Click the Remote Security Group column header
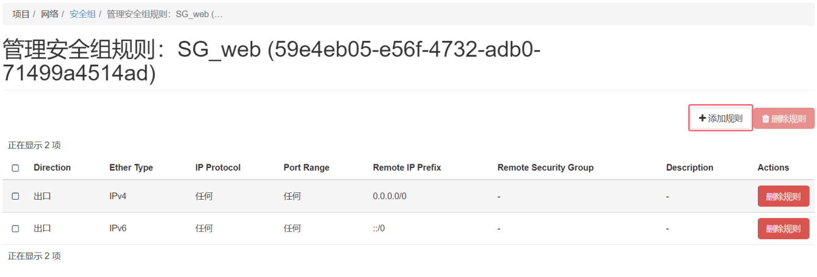 click(x=545, y=167)
